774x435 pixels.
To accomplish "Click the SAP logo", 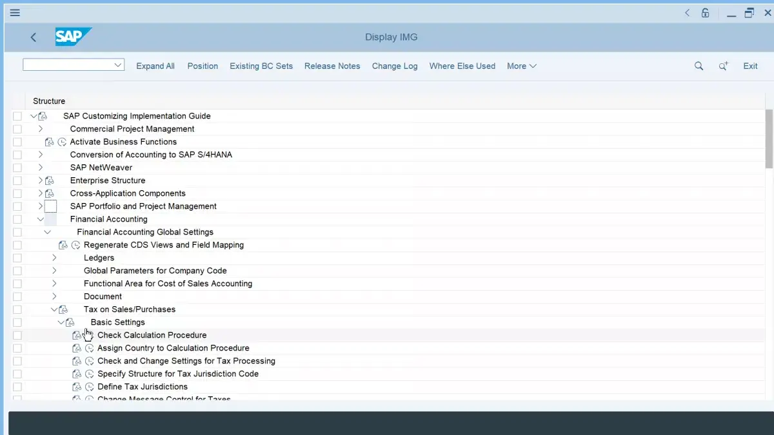I will click(73, 37).
